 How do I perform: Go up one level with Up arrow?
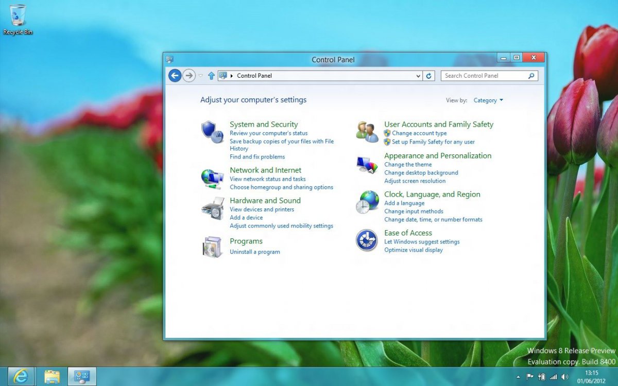(211, 76)
